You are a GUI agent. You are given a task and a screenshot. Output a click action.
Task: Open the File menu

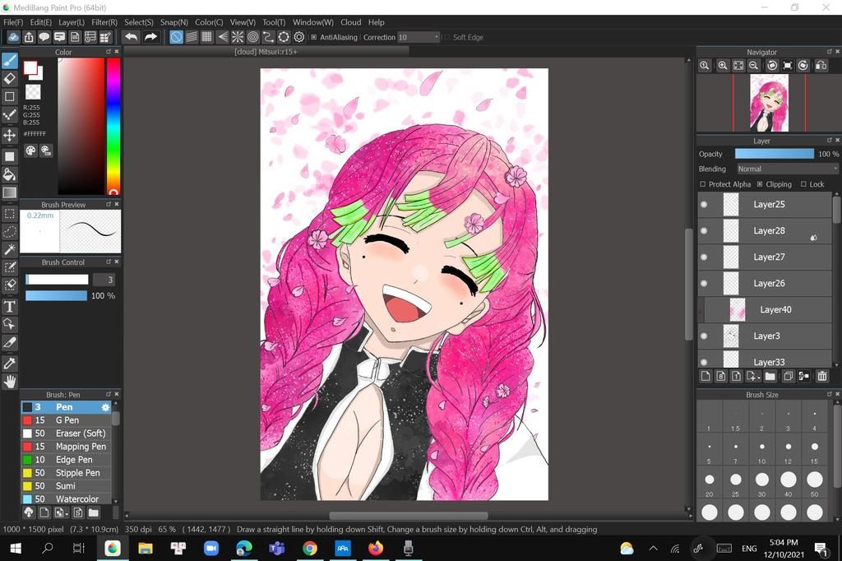tap(13, 22)
